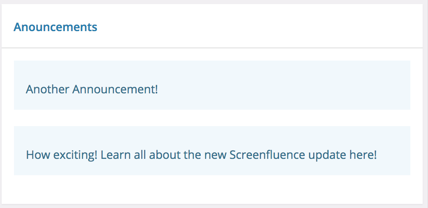Viewport: 428px width, 208px height.
Task: Click the Anouncements panel heading
Action: pos(55,27)
